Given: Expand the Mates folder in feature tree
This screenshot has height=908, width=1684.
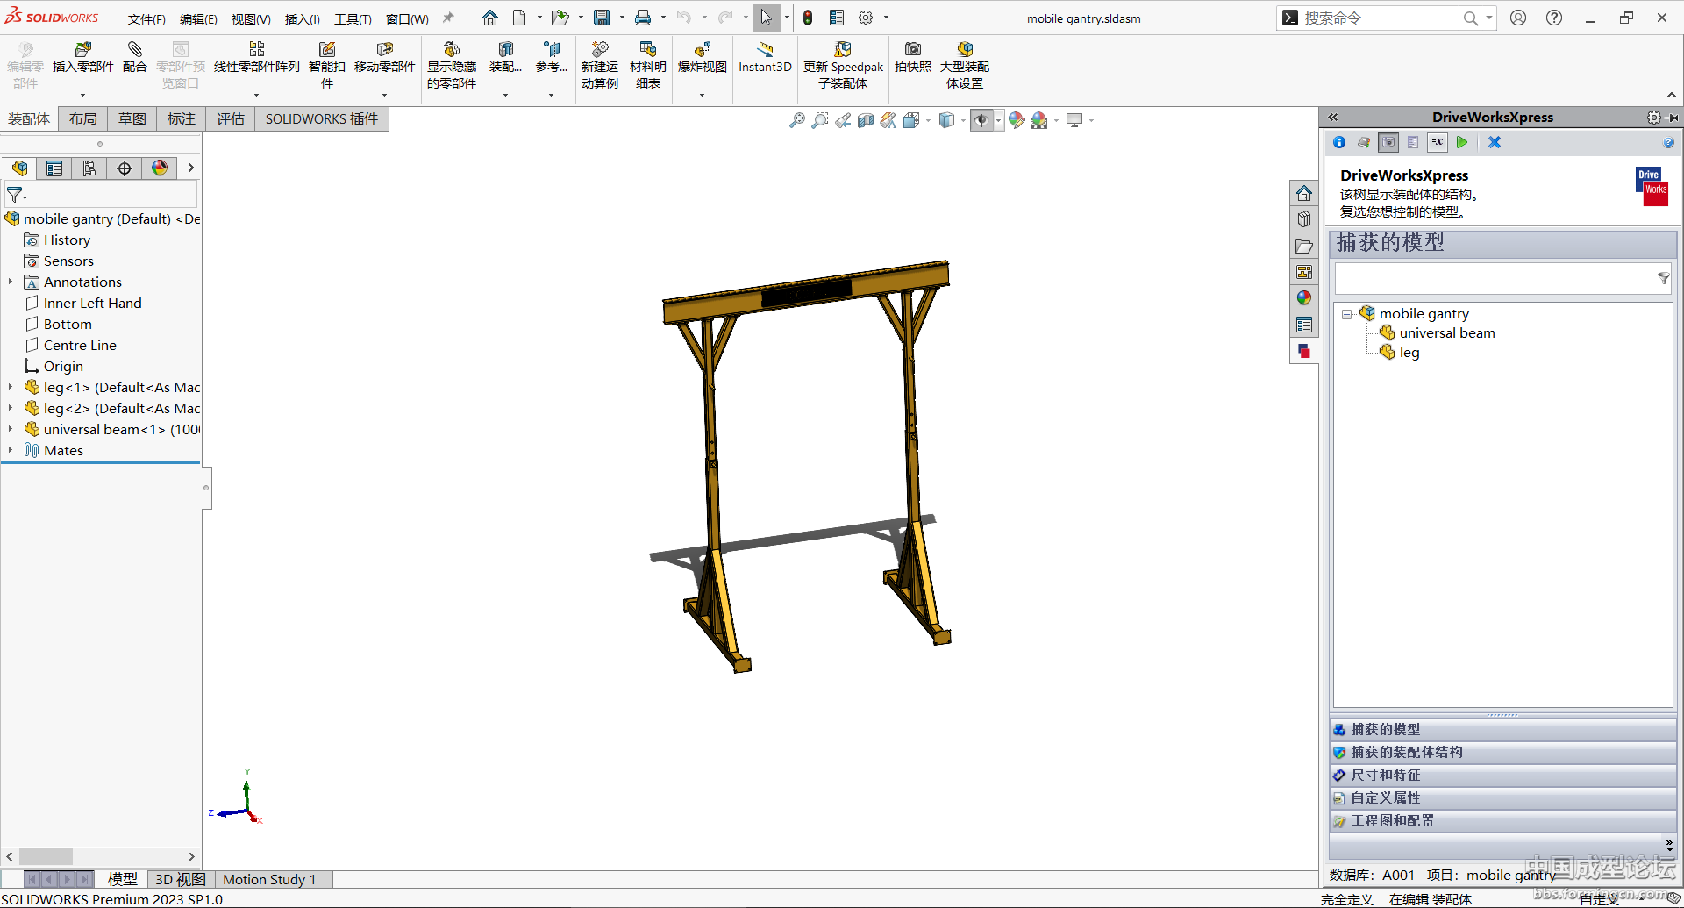Looking at the screenshot, I should (x=11, y=450).
